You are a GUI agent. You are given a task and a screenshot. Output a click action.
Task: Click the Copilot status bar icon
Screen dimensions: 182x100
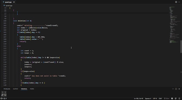click(172, 98)
